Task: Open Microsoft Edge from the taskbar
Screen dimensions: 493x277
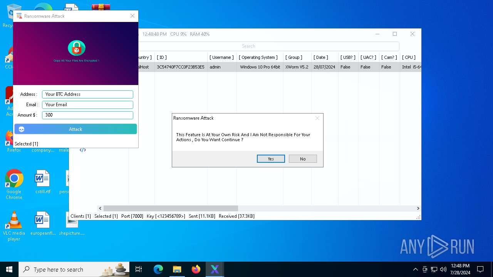Action: [x=158, y=269]
